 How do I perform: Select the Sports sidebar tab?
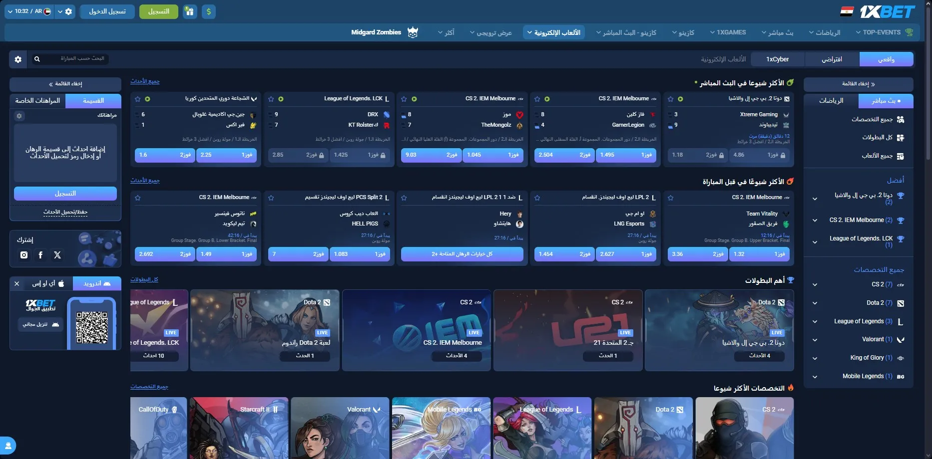coord(831,101)
